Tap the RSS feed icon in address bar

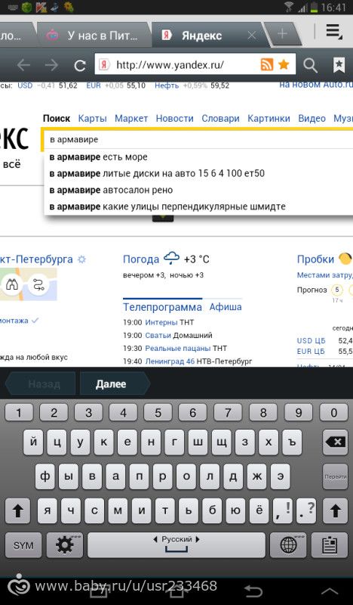[x=267, y=64]
